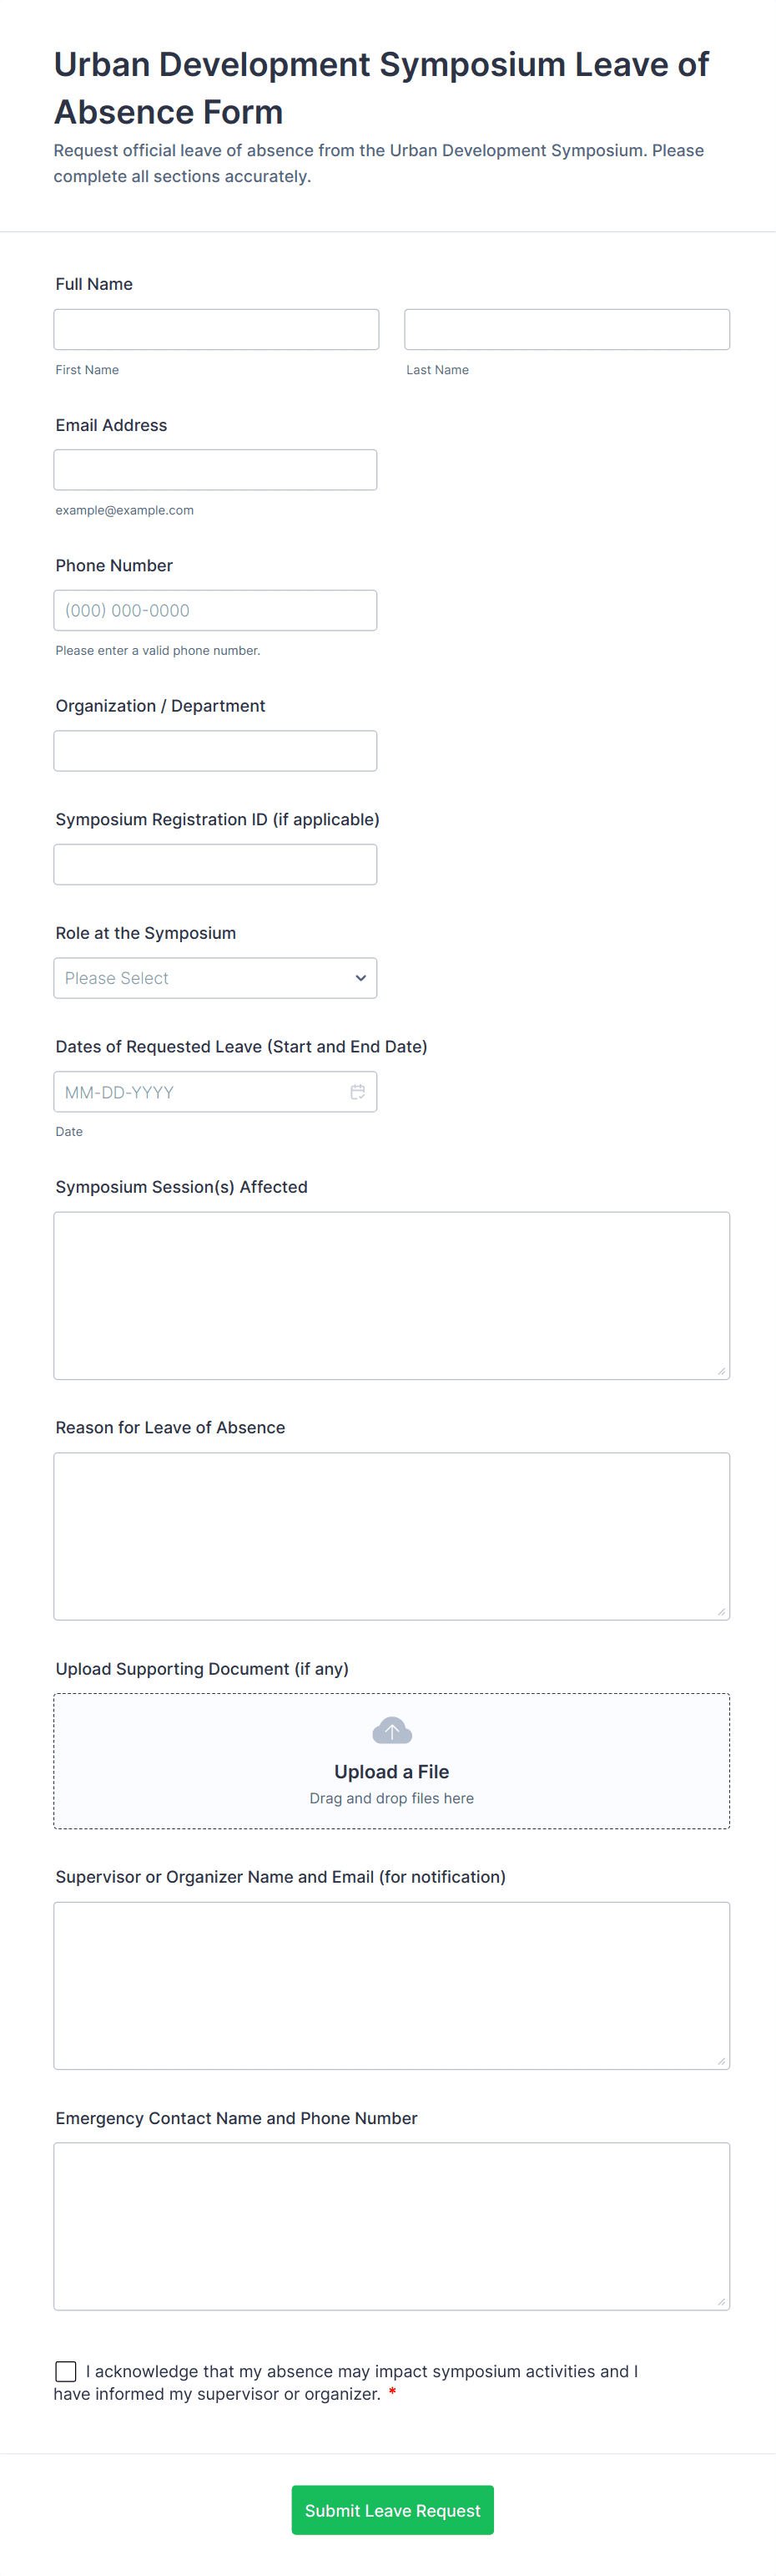Click the Supervisor or Organizer textarea

coord(391,1986)
